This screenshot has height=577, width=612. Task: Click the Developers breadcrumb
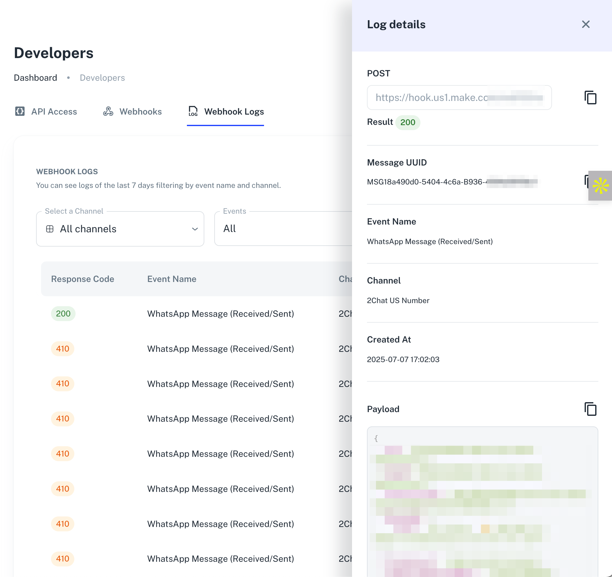(102, 78)
